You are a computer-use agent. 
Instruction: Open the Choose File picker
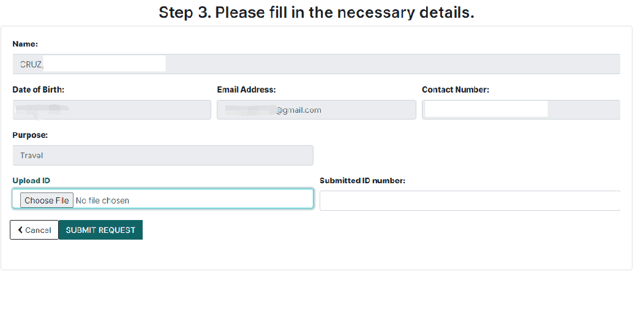tap(47, 200)
